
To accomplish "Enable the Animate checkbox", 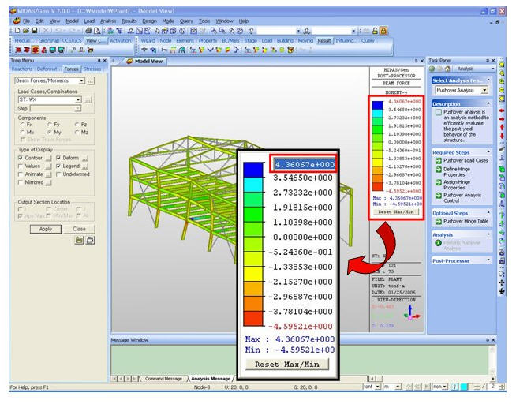I will [21, 174].
